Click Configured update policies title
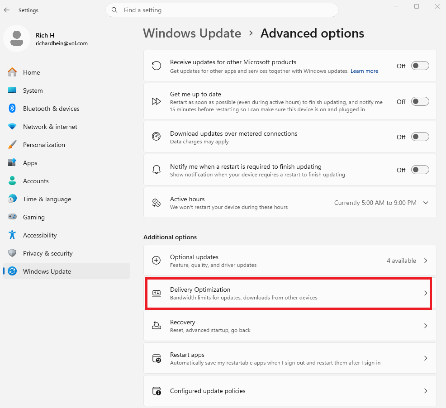Image resolution: width=446 pixels, height=408 pixels. click(x=208, y=391)
